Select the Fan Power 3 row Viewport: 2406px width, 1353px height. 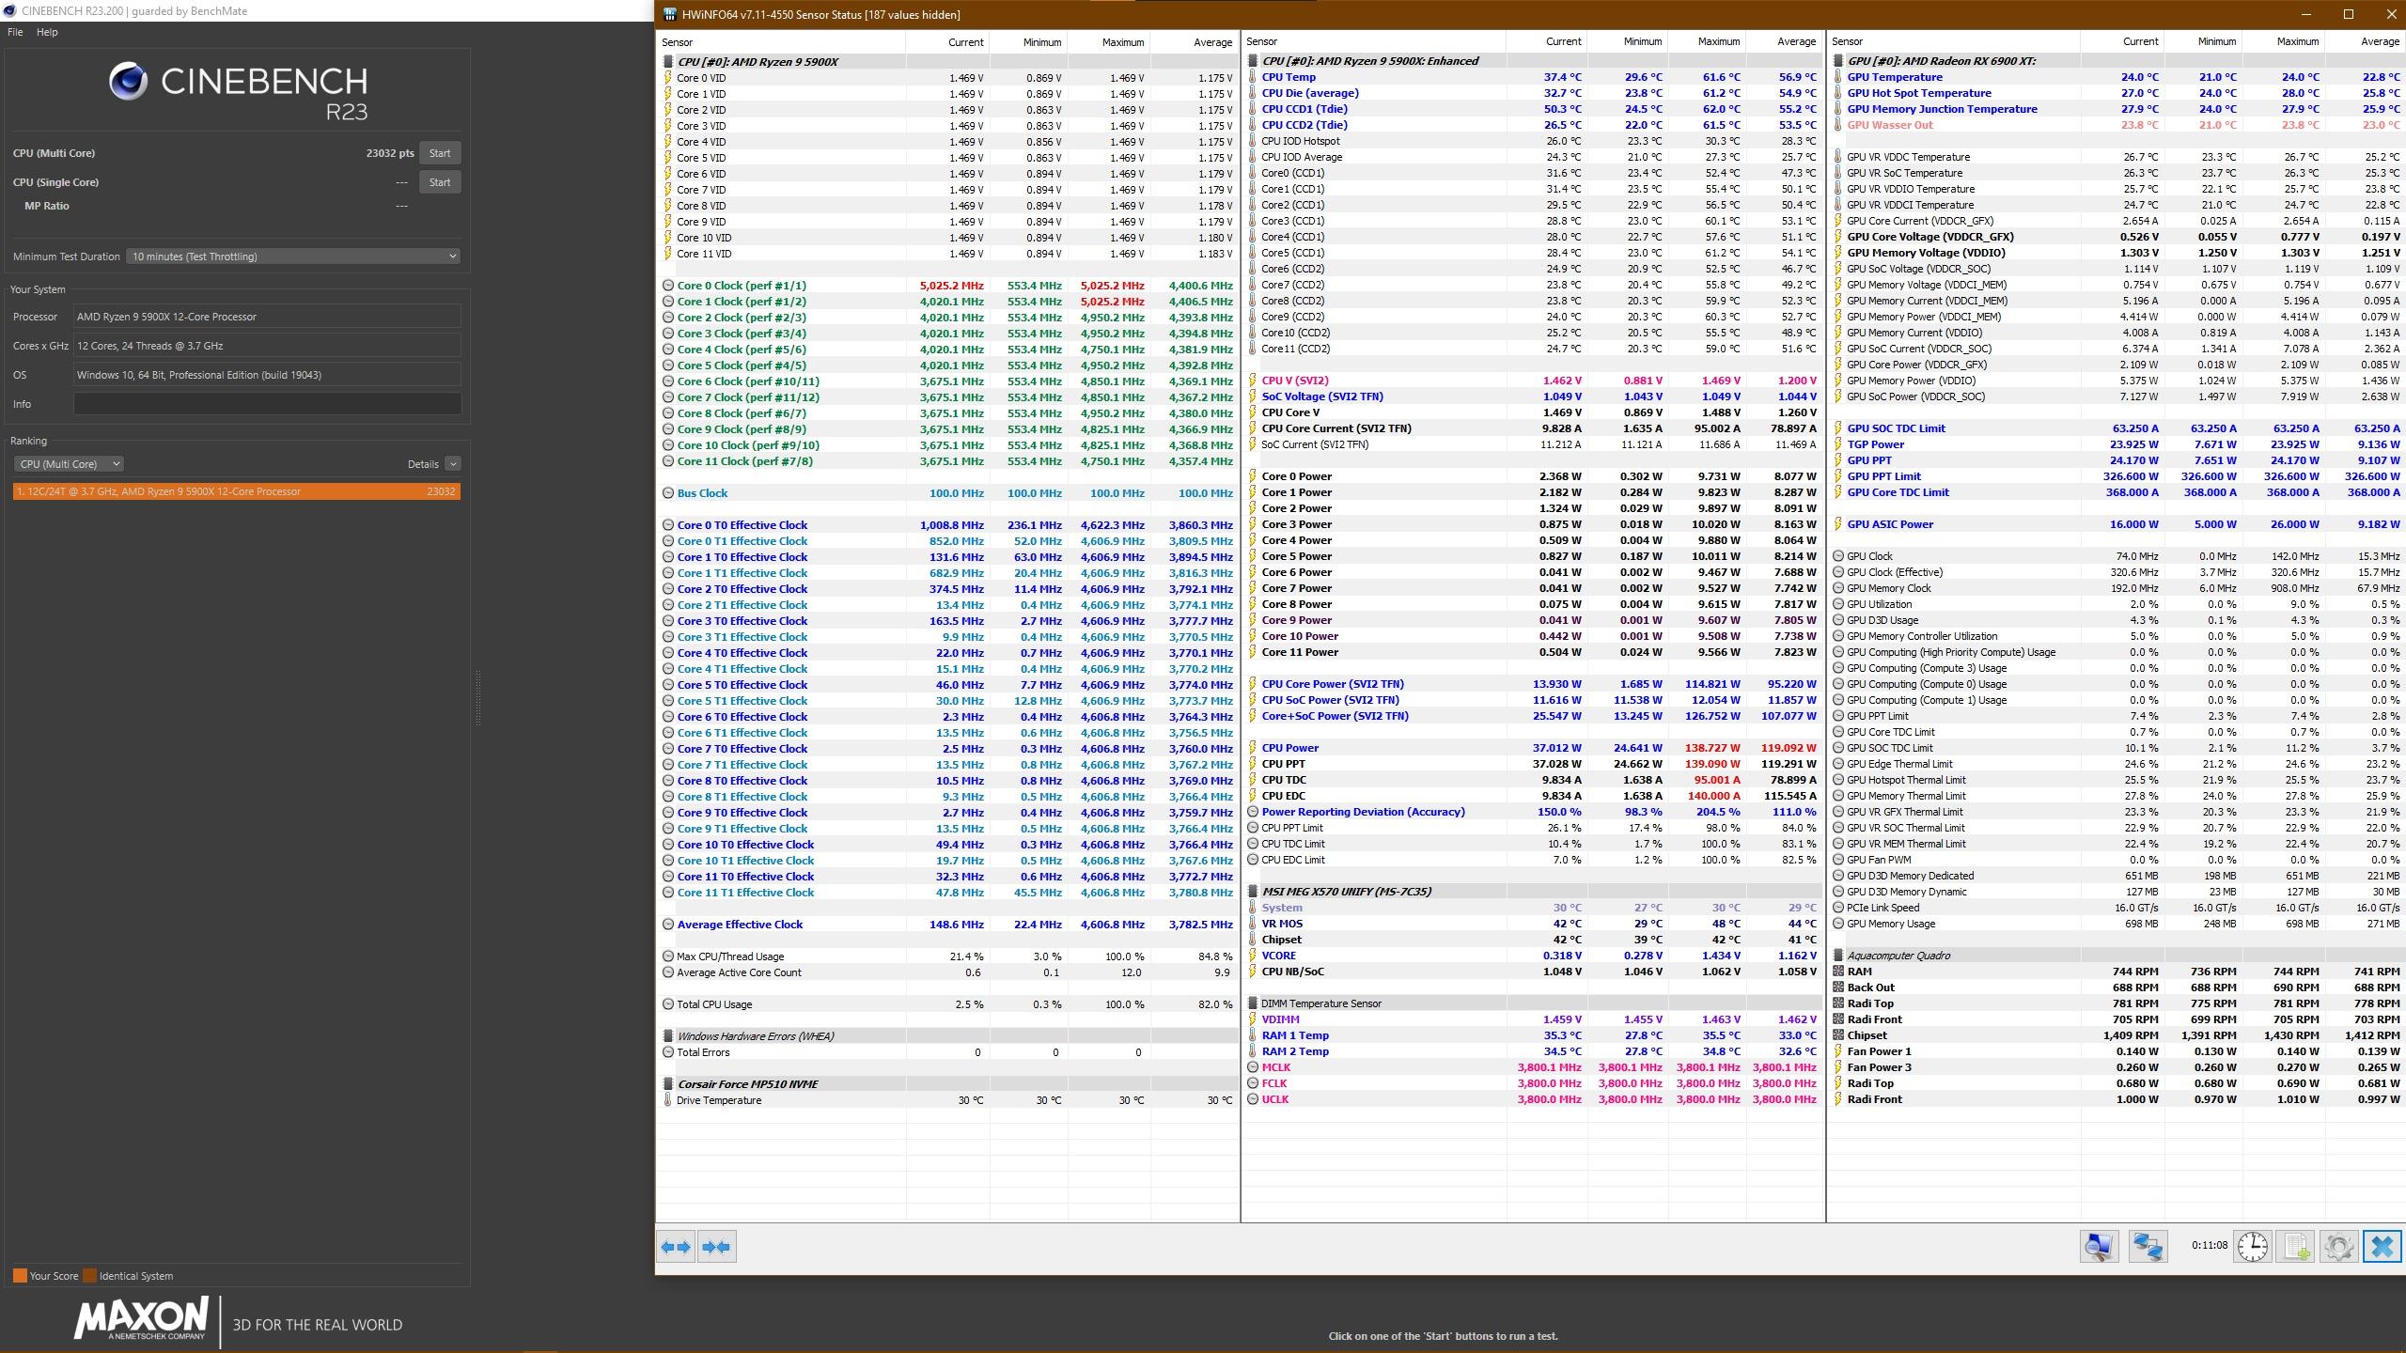pos(2117,1067)
